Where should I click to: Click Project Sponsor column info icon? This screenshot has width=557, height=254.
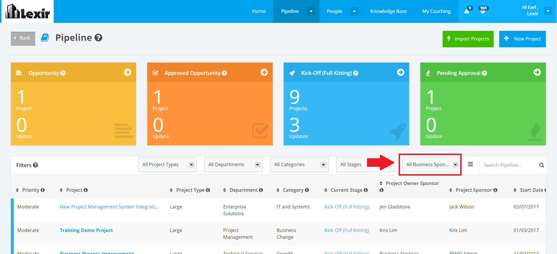coord(495,190)
